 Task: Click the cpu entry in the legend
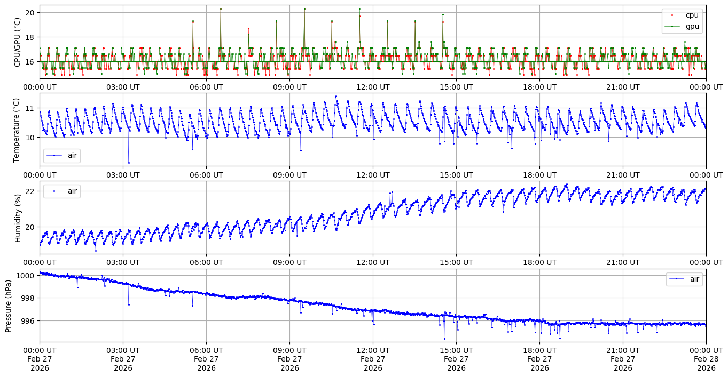pos(692,15)
